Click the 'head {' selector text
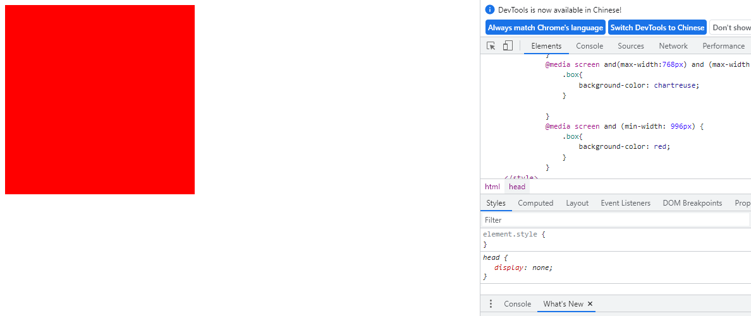Image resolution: width=751 pixels, height=316 pixels. pyautogui.click(x=494, y=258)
